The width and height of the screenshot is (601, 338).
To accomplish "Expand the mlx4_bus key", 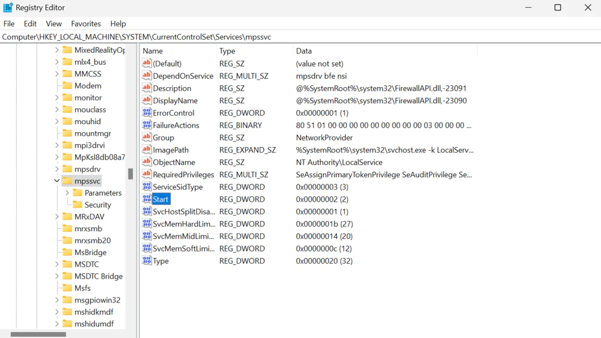I will pos(56,62).
